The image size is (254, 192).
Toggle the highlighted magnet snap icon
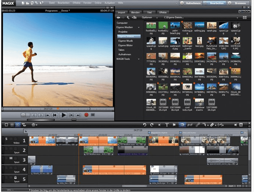click(x=182, y=125)
